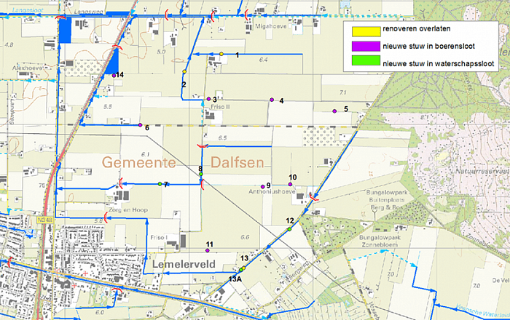Click the green marker dot numbered 7
This screenshot has height=320, width=510.
pos(160,184)
